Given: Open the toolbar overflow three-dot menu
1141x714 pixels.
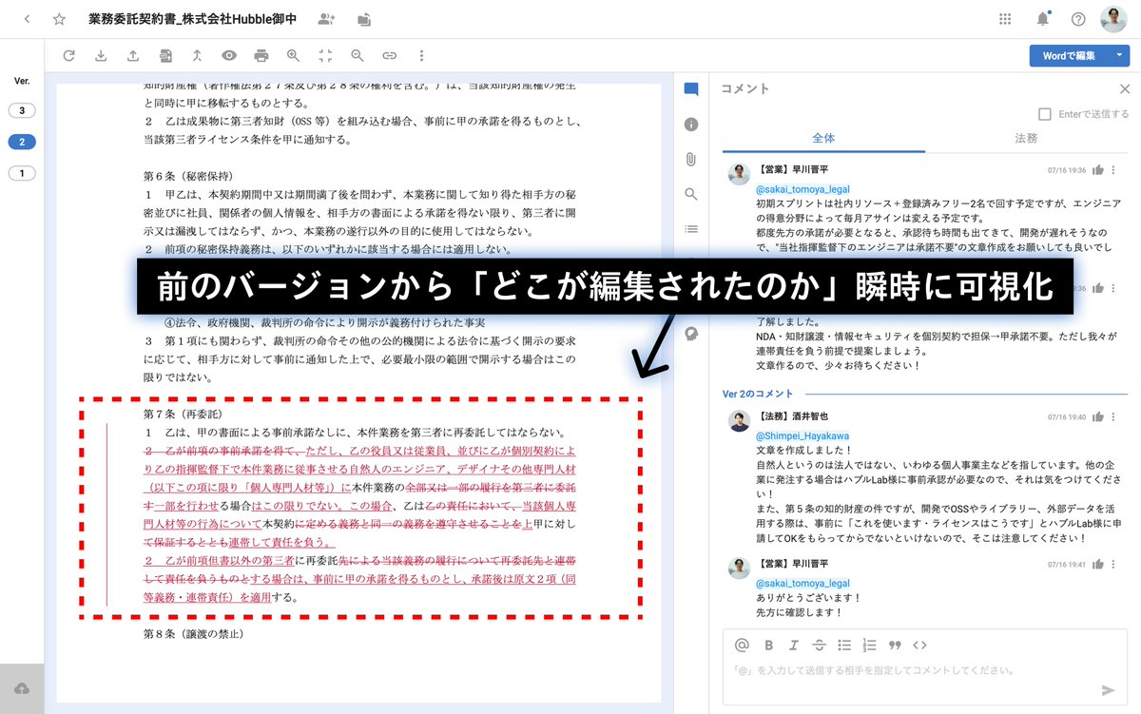Looking at the screenshot, I should (420, 55).
